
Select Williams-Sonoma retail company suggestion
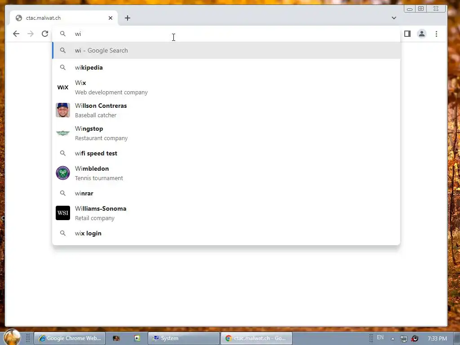point(226,213)
